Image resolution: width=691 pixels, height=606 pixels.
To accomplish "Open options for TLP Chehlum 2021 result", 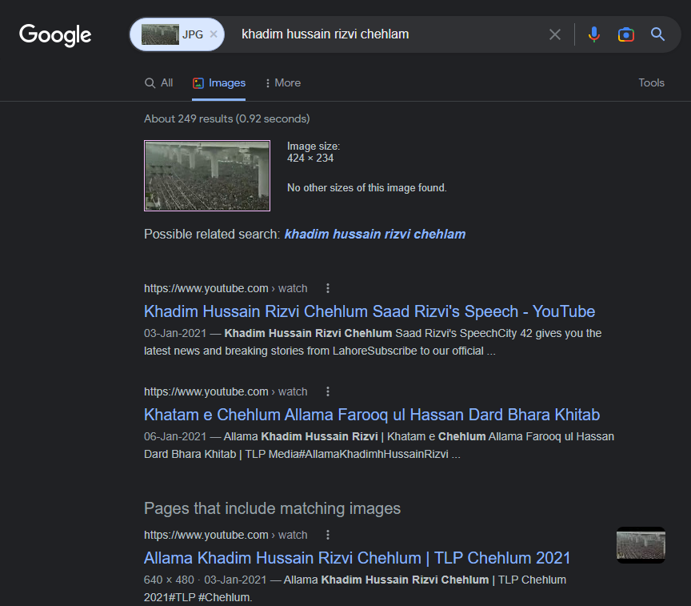I will [327, 535].
